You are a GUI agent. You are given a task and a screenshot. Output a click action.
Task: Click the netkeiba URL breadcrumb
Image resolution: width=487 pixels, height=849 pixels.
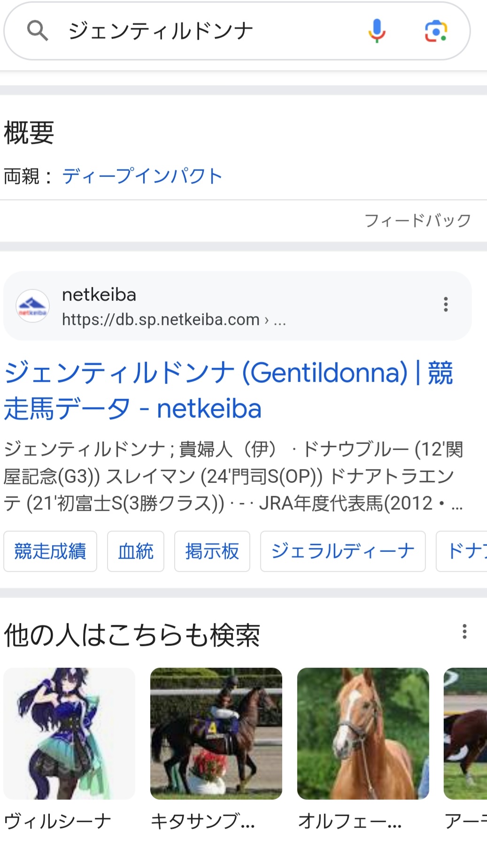[x=174, y=320]
